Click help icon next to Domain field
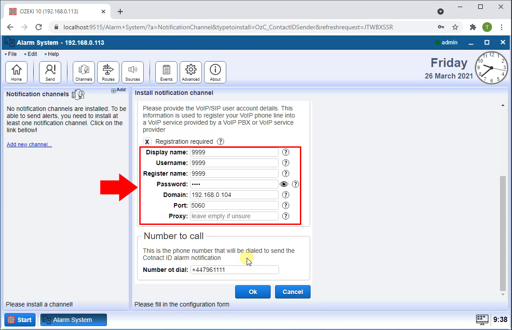512x330 pixels. coord(286,195)
